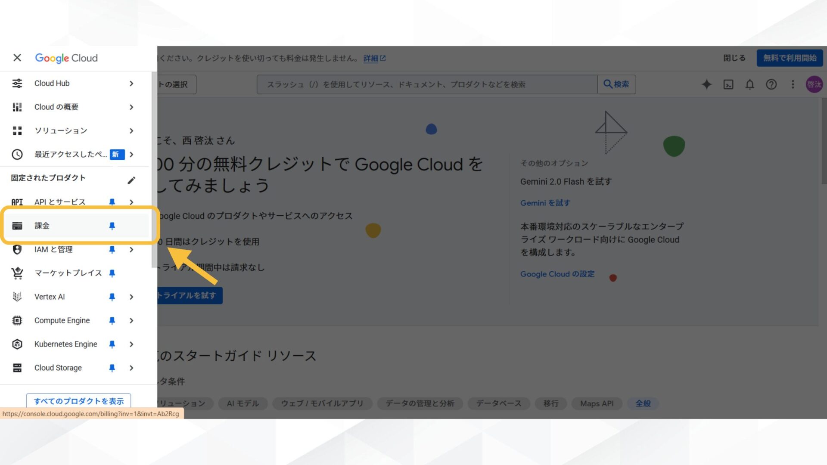The image size is (827, 465).
Task: Open the Gemini を試す link
Action: click(545, 203)
